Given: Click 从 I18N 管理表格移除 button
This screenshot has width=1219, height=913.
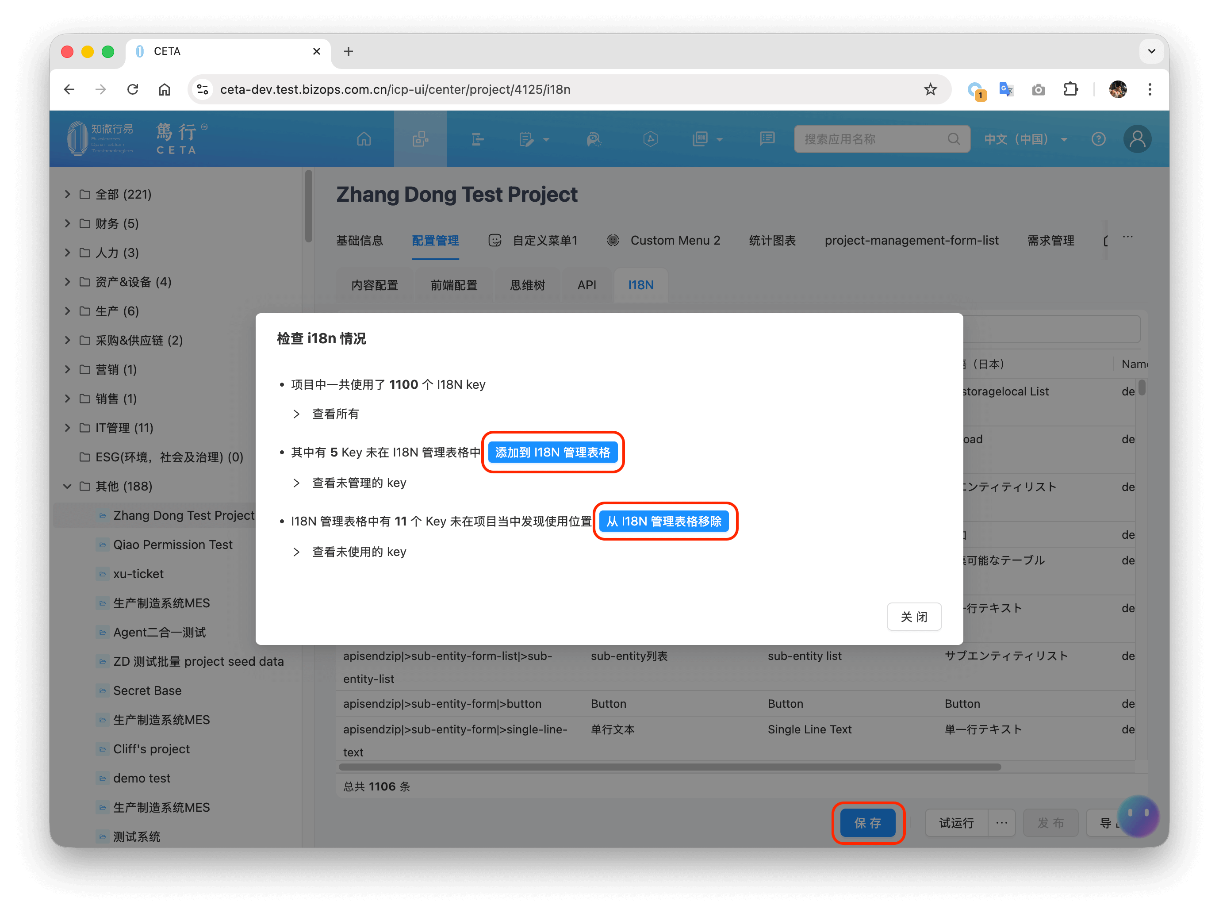Looking at the screenshot, I should tap(664, 521).
